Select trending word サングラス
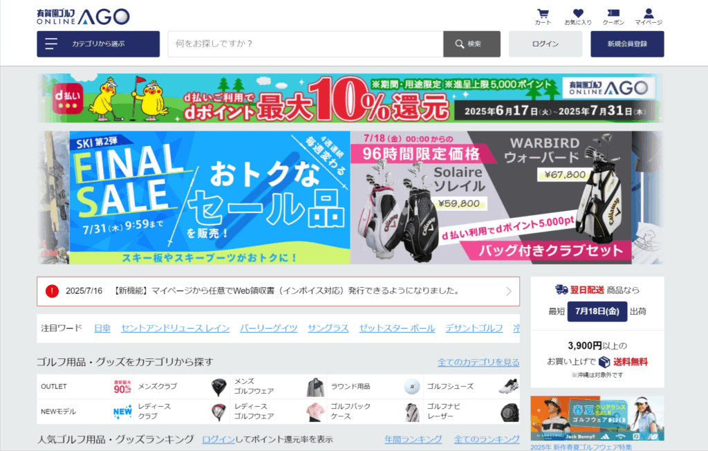The width and height of the screenshot is (708, 451). (x=328, y=328)
